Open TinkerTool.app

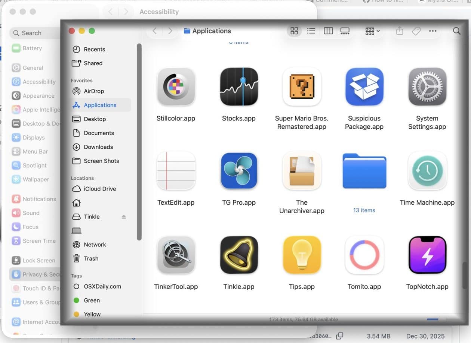tap(176, 255)
